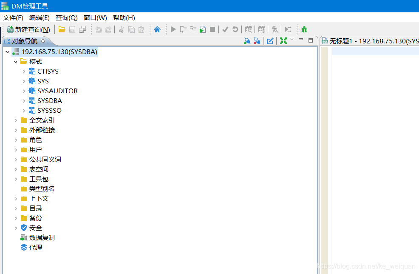
Task: Switch to the 无标题1 query tab
Action: (370, 41)
